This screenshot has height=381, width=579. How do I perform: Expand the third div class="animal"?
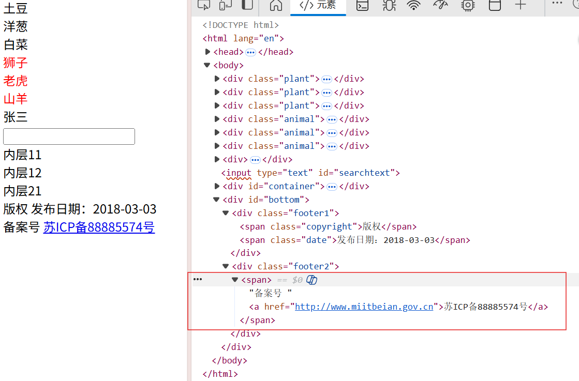pyautogui.click(x=217, y=146)
